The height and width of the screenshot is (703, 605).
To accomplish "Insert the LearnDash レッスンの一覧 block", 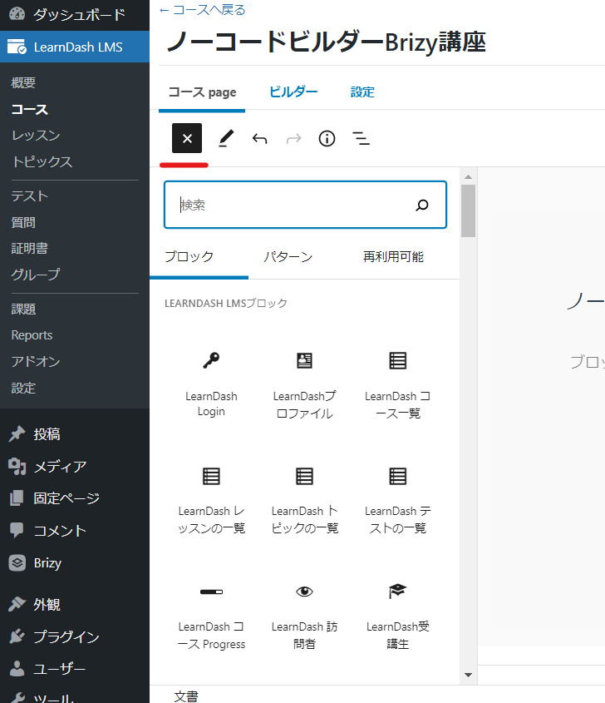I will (211, 500).
